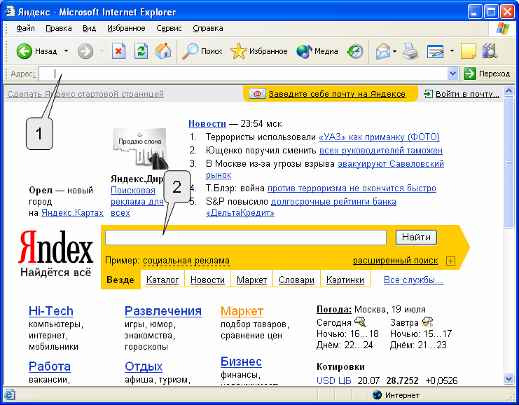
Task: Open the Все службы link
Action: click(x=414, y=280)
